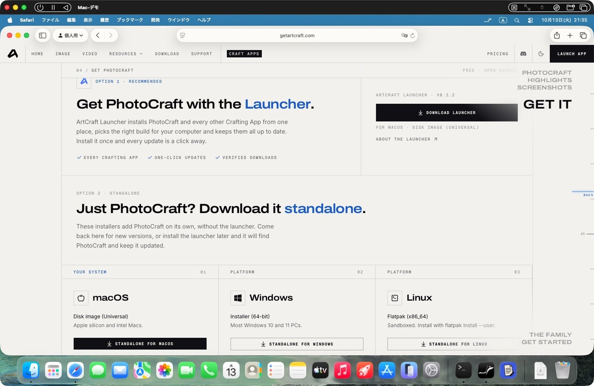Click the Launch App button
This screenshot has height=386, width=594.
[572, 54]
